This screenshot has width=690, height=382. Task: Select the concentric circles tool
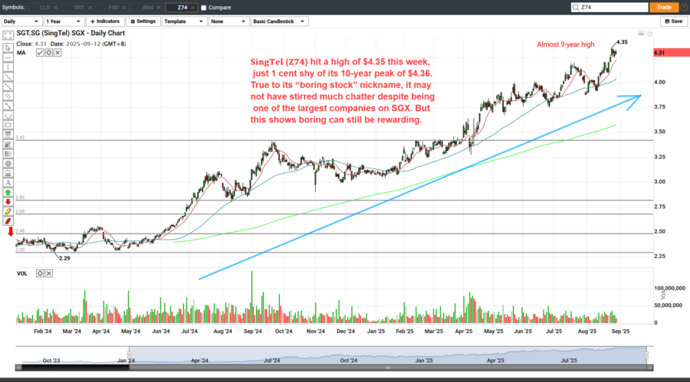pyautogui.click(x=8, y=164)
